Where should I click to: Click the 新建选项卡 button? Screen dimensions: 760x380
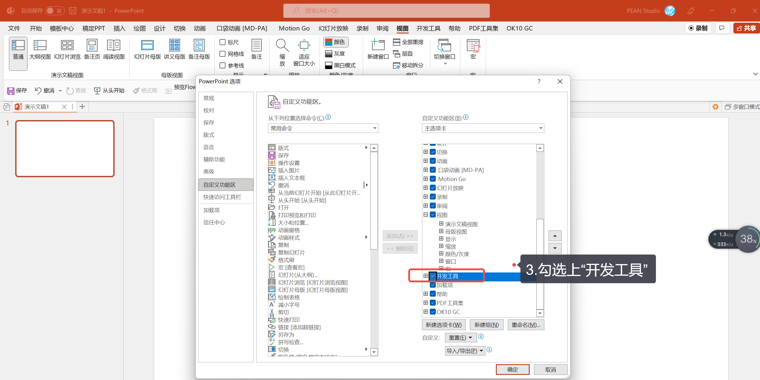click(x=444, y=325)
